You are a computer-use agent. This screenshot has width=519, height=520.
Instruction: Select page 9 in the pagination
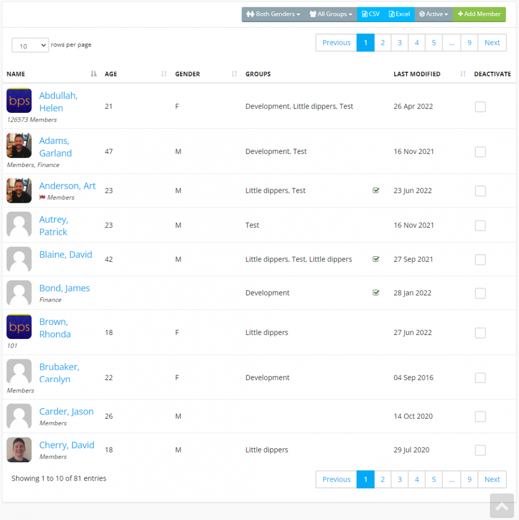[x=469, y=42]
